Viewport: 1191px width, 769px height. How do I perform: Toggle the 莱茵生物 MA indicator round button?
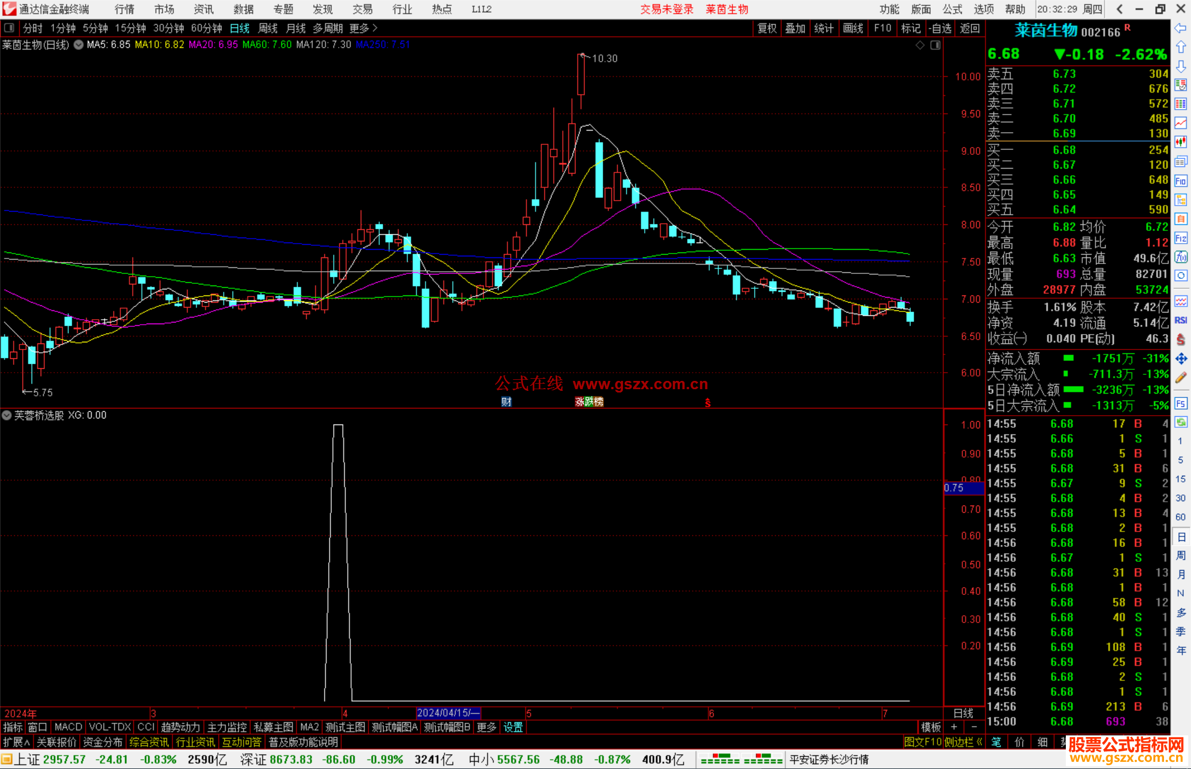pyautogui.click(x=78, y=45)
